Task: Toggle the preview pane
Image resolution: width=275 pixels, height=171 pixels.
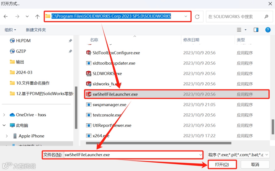Action: point(256,30)
